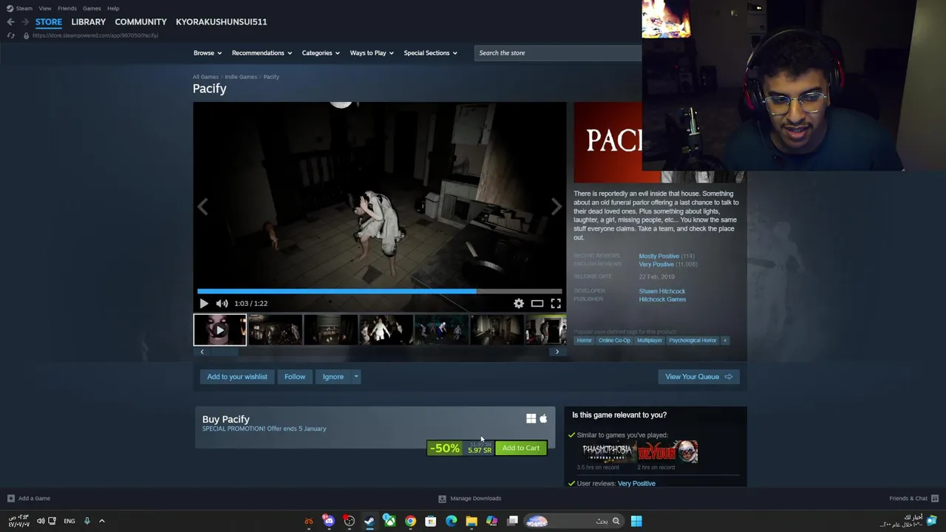Launch Google Chrome from taskbar
This screenshot has width=946, height=532.
[410, 521]
